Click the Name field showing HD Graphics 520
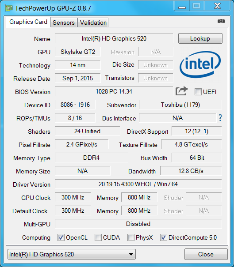This screenshot has height=267, width=234. [114, 38]
